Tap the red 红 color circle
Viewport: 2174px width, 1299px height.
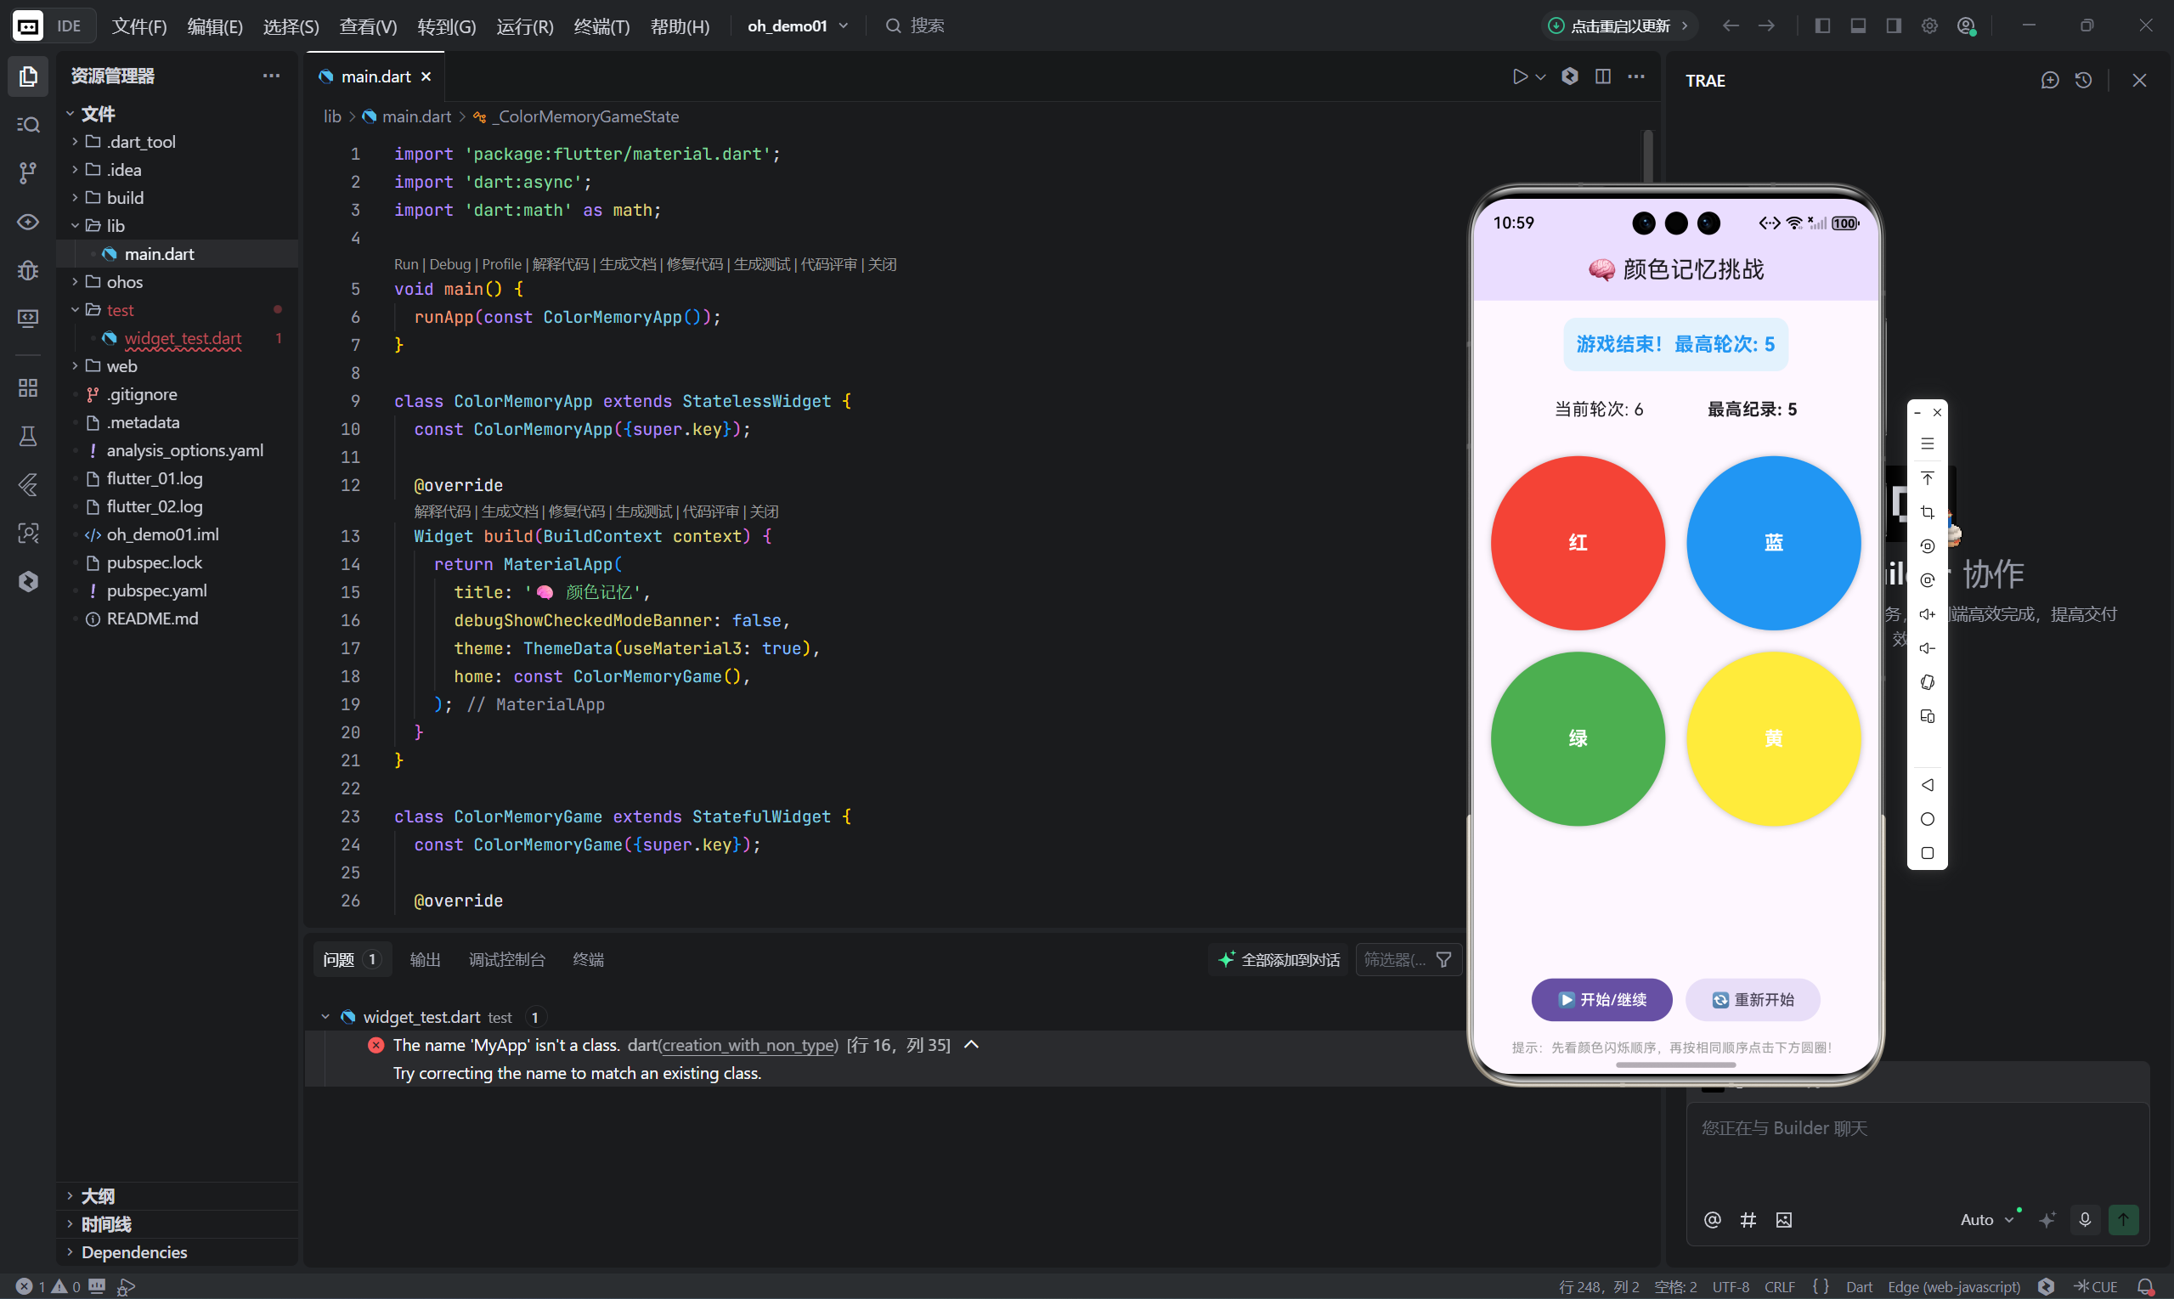pyautogui.click(x=1577, y=543)
